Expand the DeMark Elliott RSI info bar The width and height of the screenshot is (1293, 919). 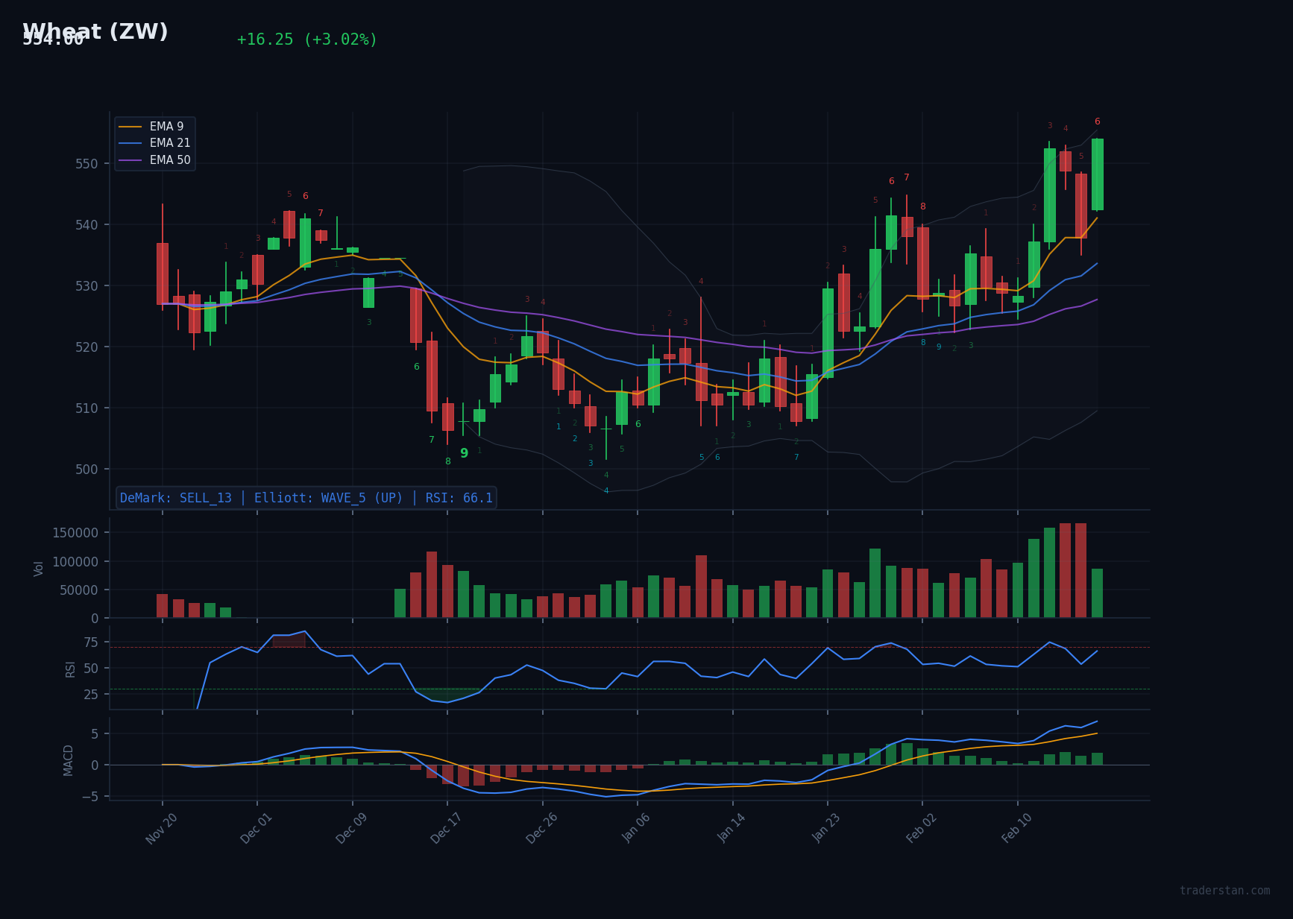point(306,497)
